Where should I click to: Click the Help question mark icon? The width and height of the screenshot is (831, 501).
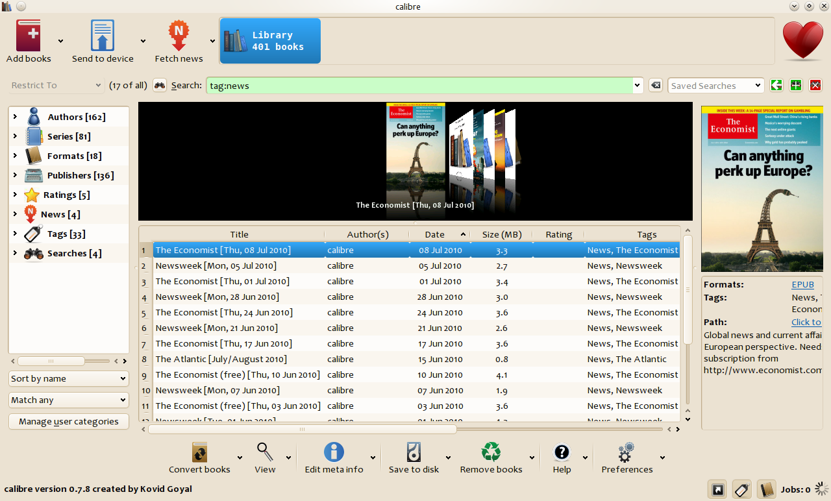(562, 452)
